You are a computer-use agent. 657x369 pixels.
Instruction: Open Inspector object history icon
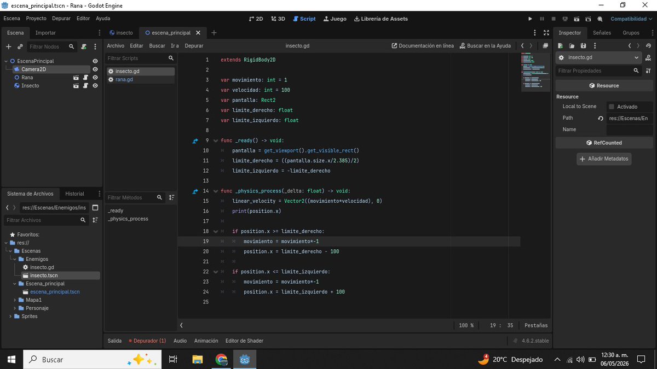648,45
